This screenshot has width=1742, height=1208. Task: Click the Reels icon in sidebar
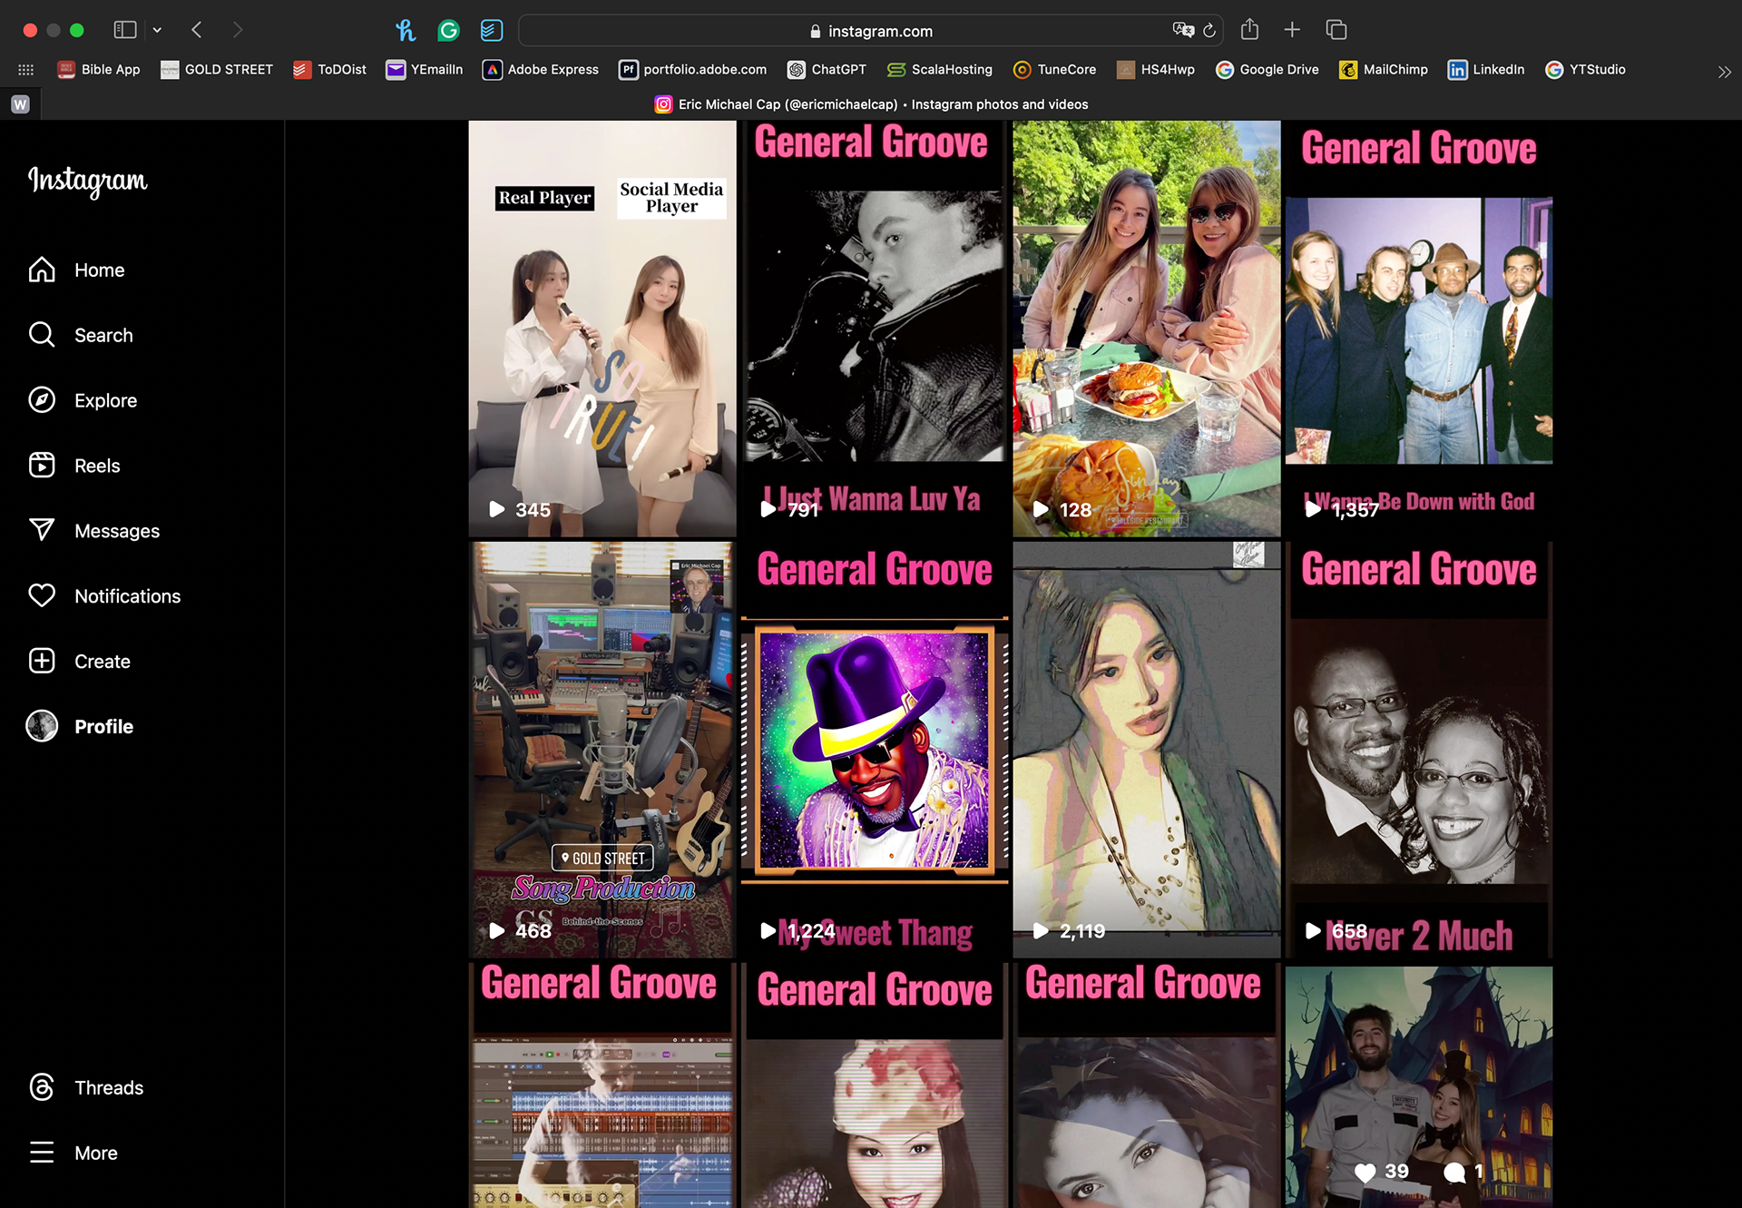[x=42, y=466]
